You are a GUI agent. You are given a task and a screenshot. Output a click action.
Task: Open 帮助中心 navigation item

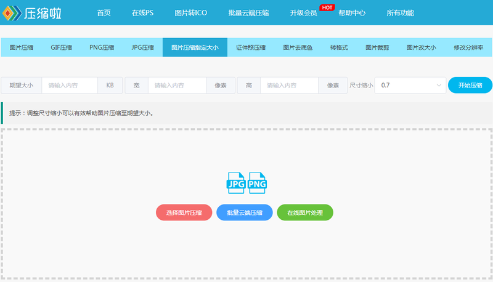pos(352,13)
